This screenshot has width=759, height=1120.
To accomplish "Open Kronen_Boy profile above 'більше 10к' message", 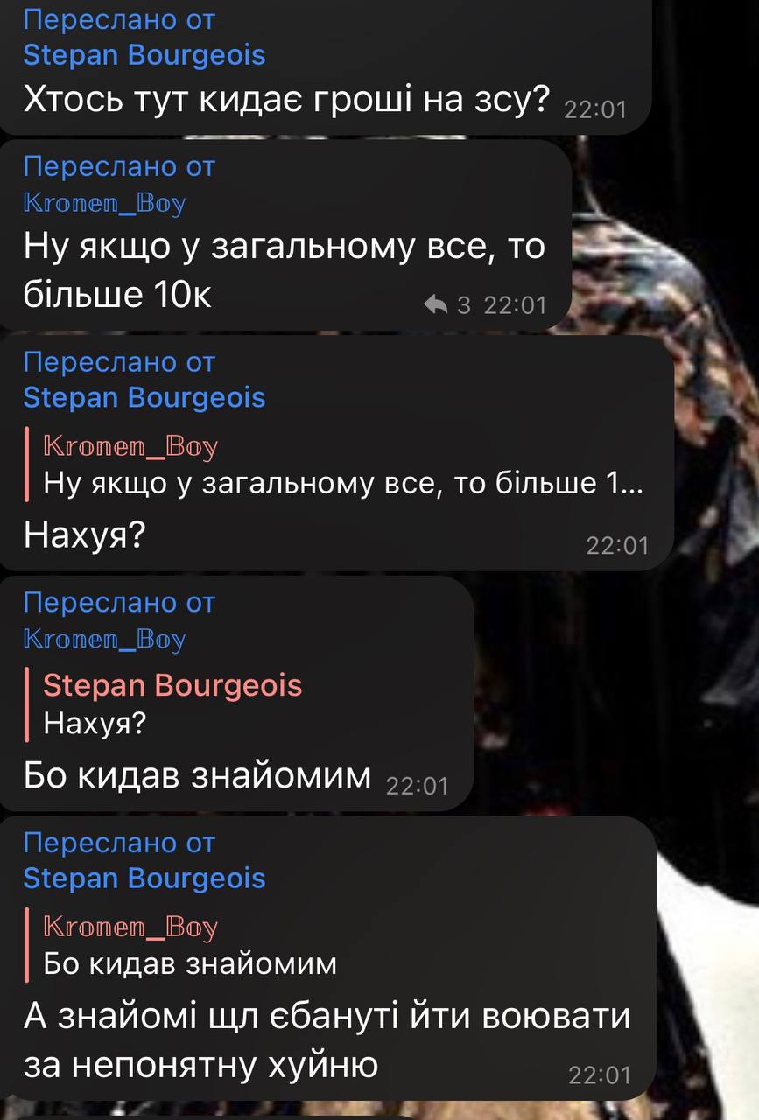I will coord(104,203).
